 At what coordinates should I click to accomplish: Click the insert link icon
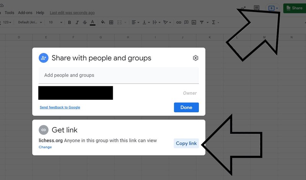[179, 23]
